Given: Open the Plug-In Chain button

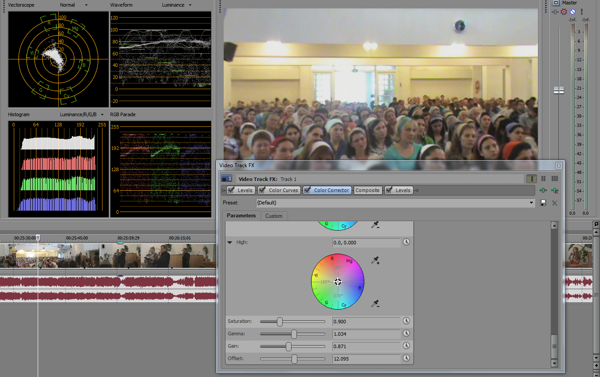Looking at the screenshot, I should pos(543,190).
